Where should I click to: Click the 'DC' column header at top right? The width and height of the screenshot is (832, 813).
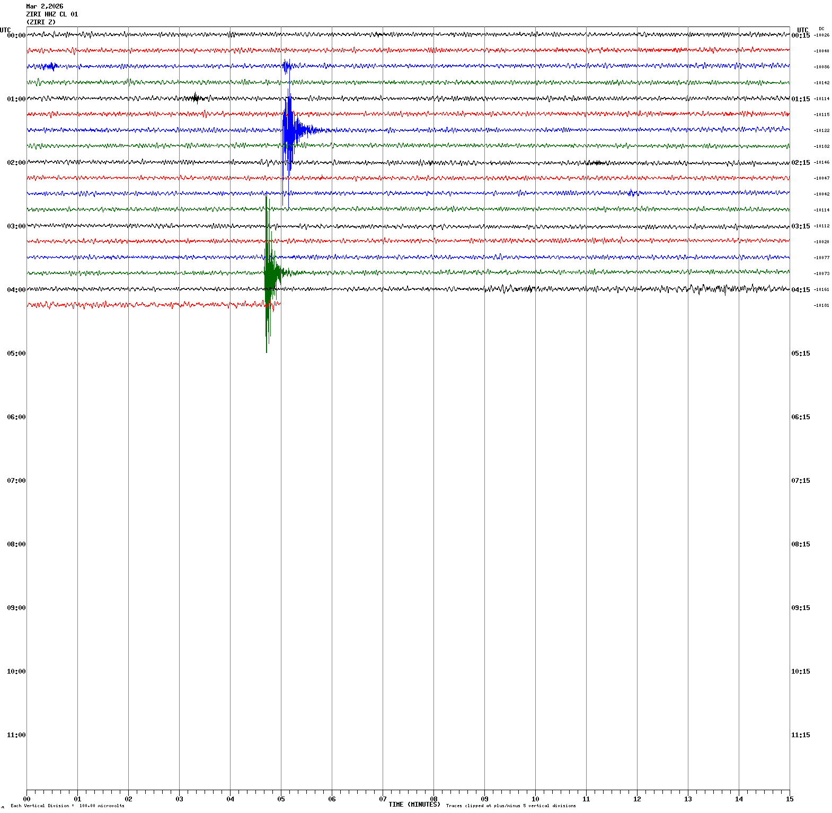[821, 29]
